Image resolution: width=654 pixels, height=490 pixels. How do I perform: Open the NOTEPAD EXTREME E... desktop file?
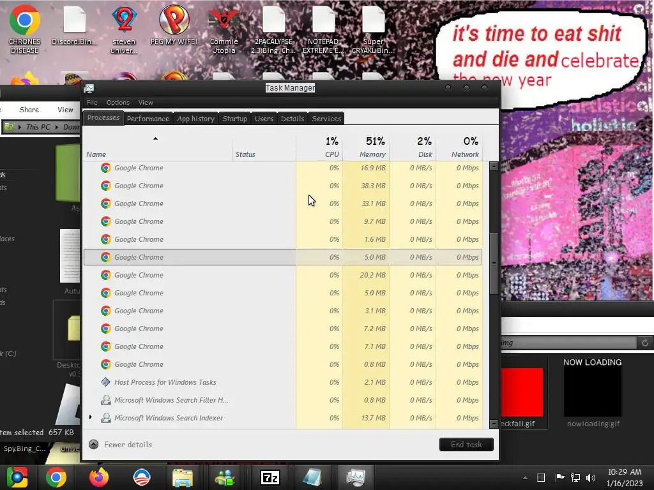[323, 29]
